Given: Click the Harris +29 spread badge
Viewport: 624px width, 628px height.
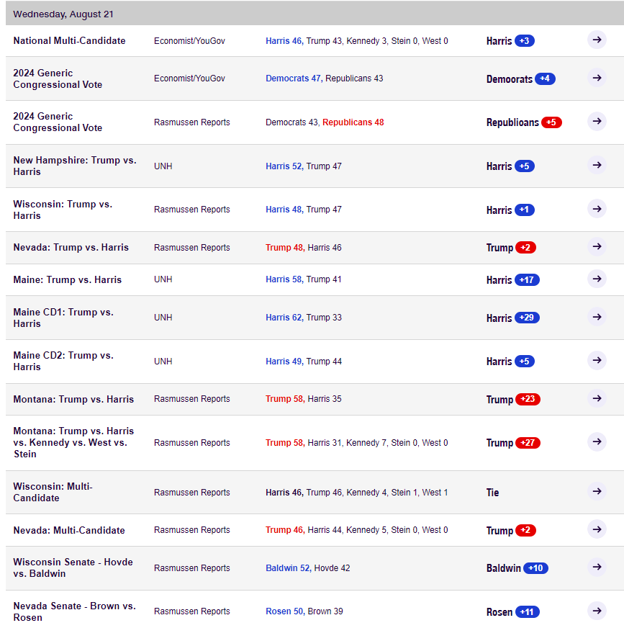Looking at the screenshot, I should (527, 318).
